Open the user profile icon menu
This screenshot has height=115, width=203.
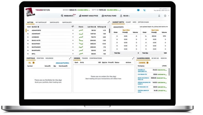pyautogui.click(x=165, y=16)
